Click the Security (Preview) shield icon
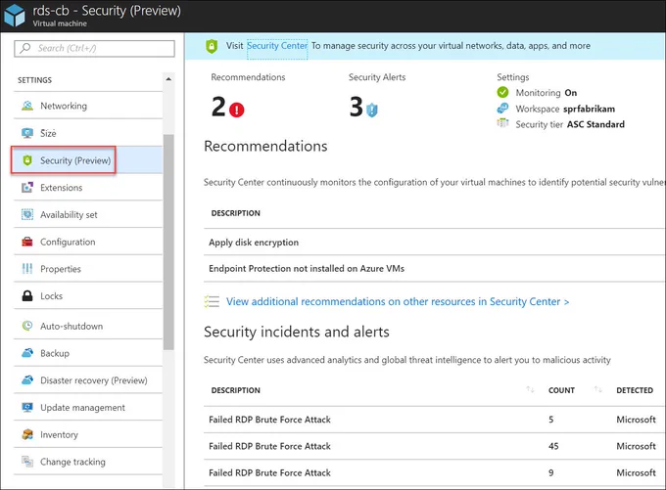 [x=27, y=160]
